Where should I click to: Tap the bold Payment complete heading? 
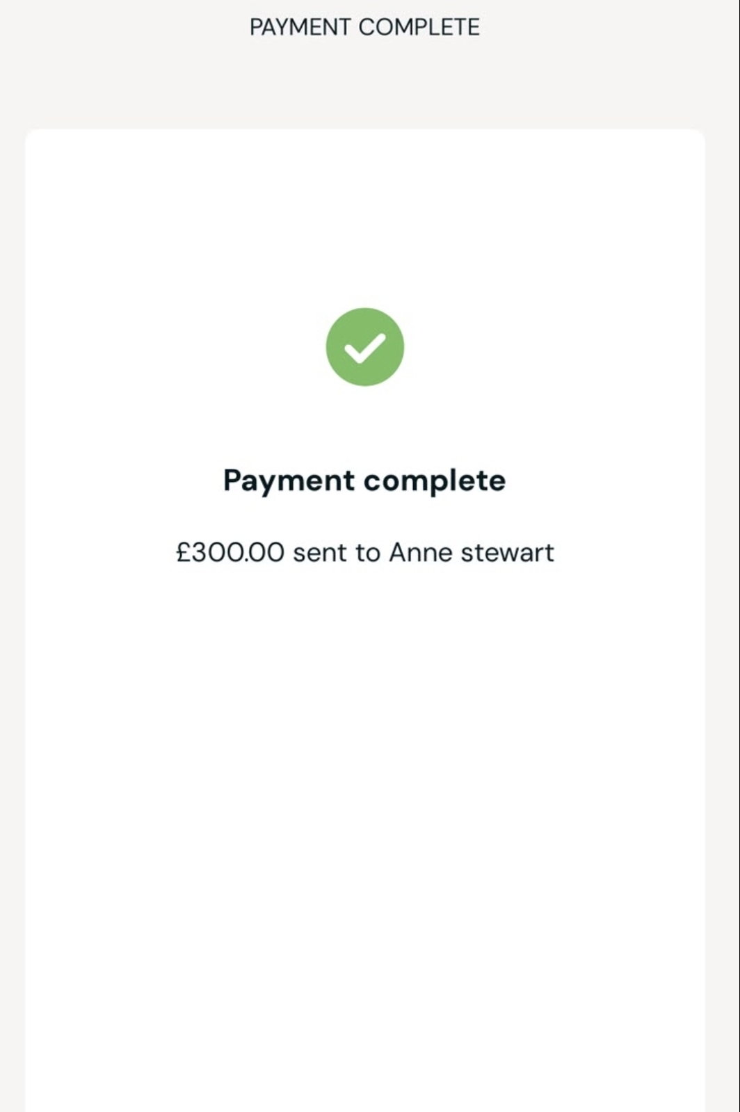click(364, 481)
